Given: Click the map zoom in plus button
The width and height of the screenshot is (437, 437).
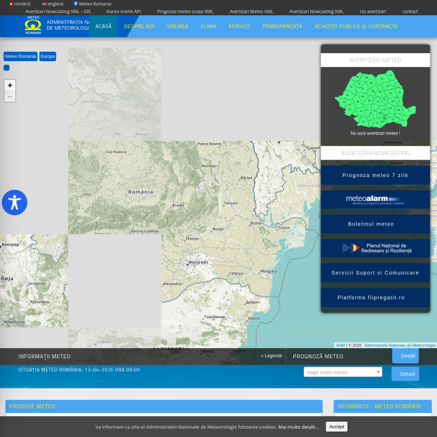Looking at the screenshot, I should point(10,85).
